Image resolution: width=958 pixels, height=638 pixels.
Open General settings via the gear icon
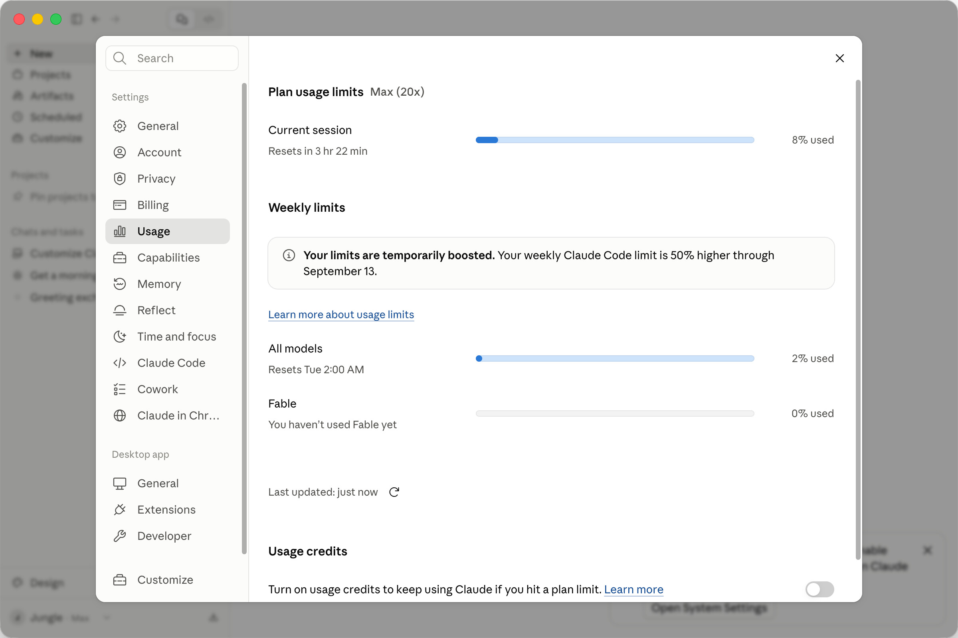(119, 126)
